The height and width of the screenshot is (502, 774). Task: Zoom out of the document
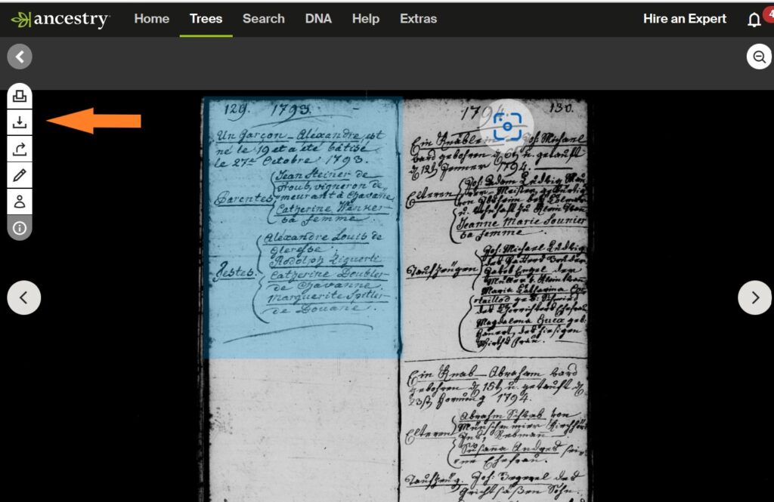coord(759,57)
